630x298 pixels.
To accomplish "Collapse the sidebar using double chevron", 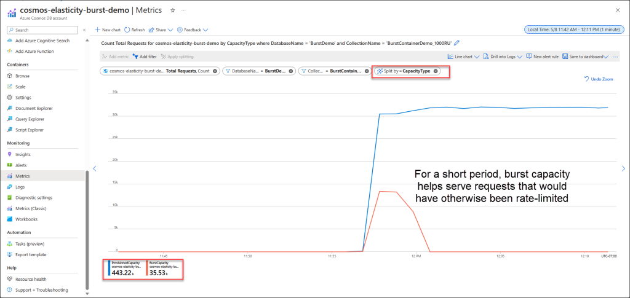I will 84,30.
